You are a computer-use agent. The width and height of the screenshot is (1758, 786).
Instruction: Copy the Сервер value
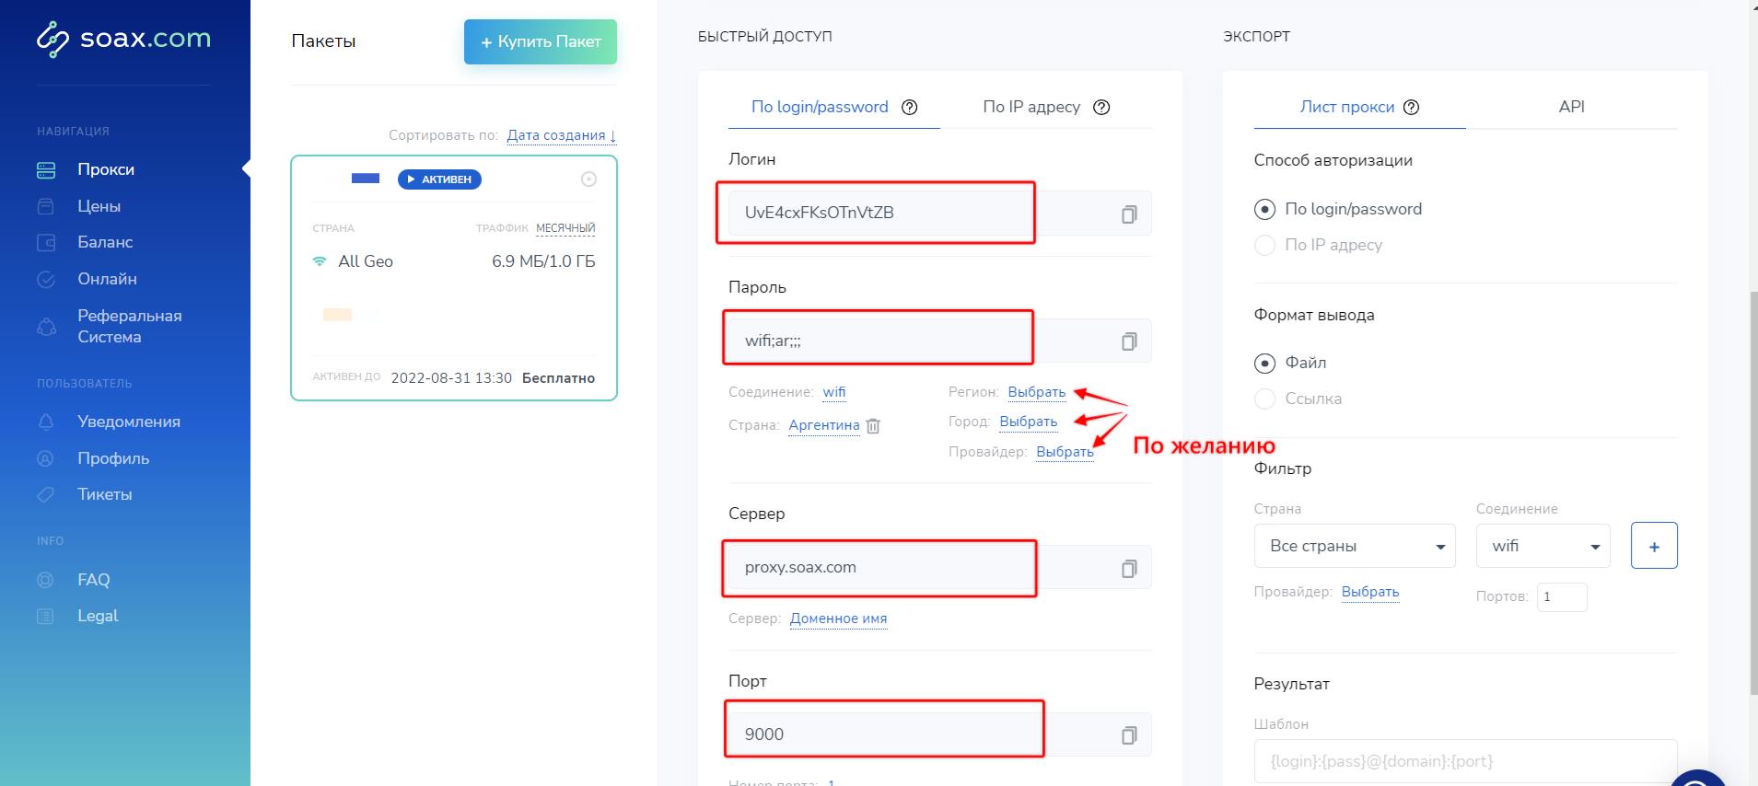[x=1129, y=569]
